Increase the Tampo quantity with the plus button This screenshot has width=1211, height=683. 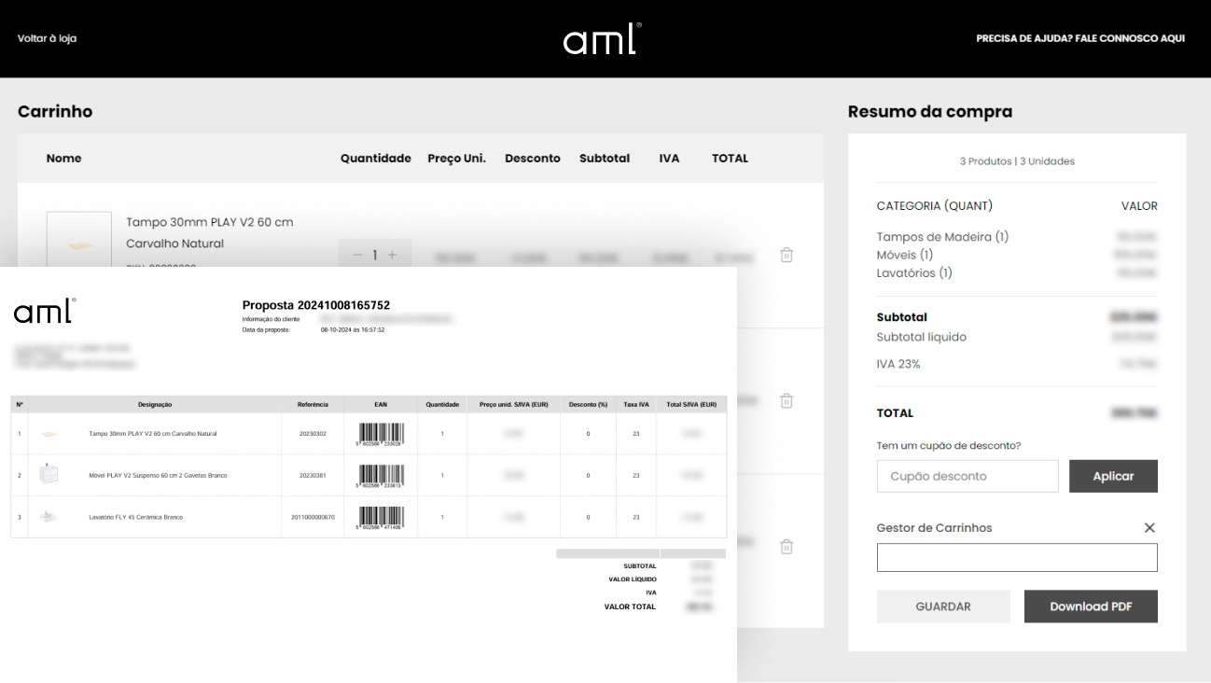tap(392, 255)
